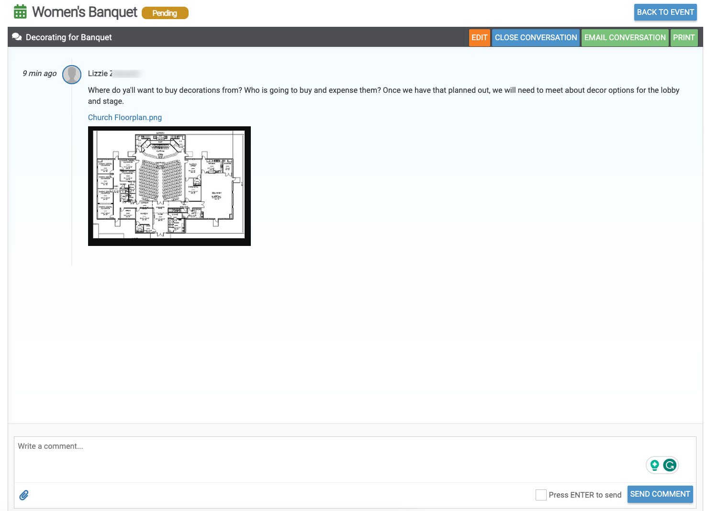Open the Church Floorplan.png link
The height and width of the screenshot is (511, 707).
(x=125, y=118)
